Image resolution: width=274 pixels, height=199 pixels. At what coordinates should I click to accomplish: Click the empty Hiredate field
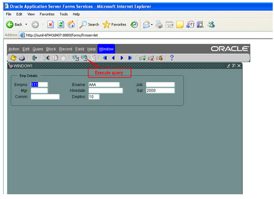[x=105, y=91]
